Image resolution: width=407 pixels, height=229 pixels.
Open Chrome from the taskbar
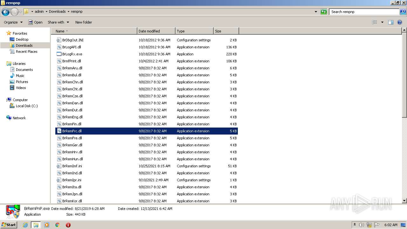point(57,225)
